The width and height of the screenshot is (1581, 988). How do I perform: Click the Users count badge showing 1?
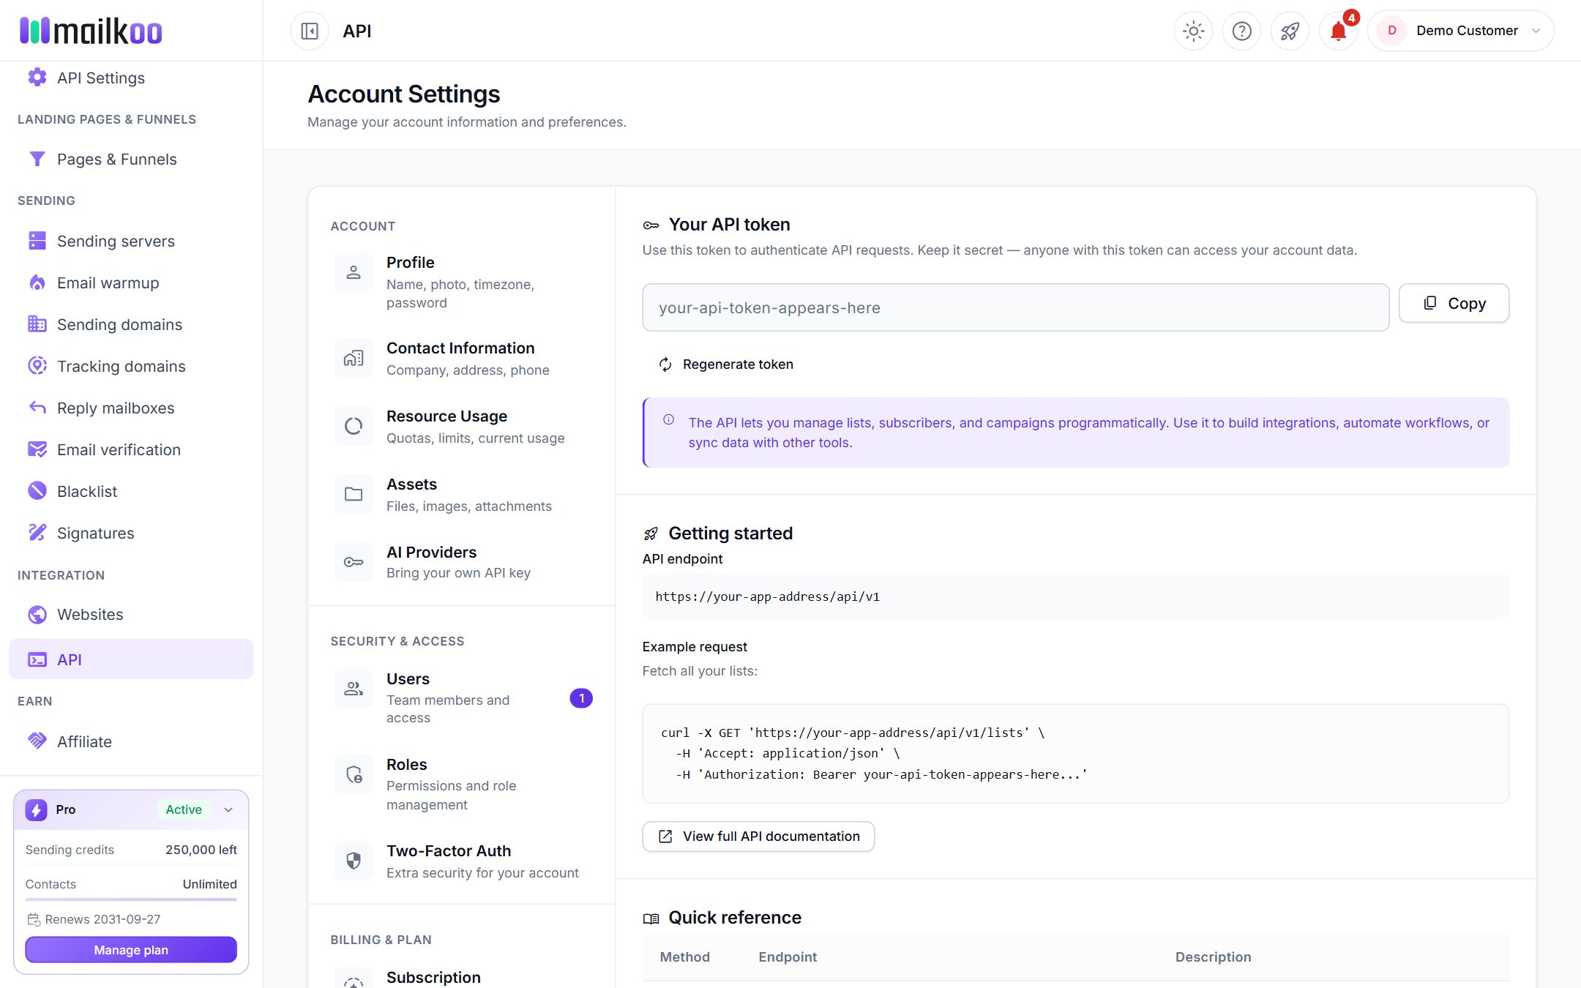581,698
